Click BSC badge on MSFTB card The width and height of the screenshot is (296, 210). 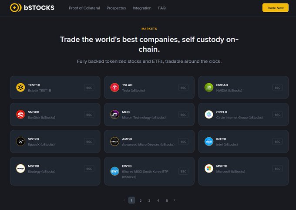tap(277, 169)
